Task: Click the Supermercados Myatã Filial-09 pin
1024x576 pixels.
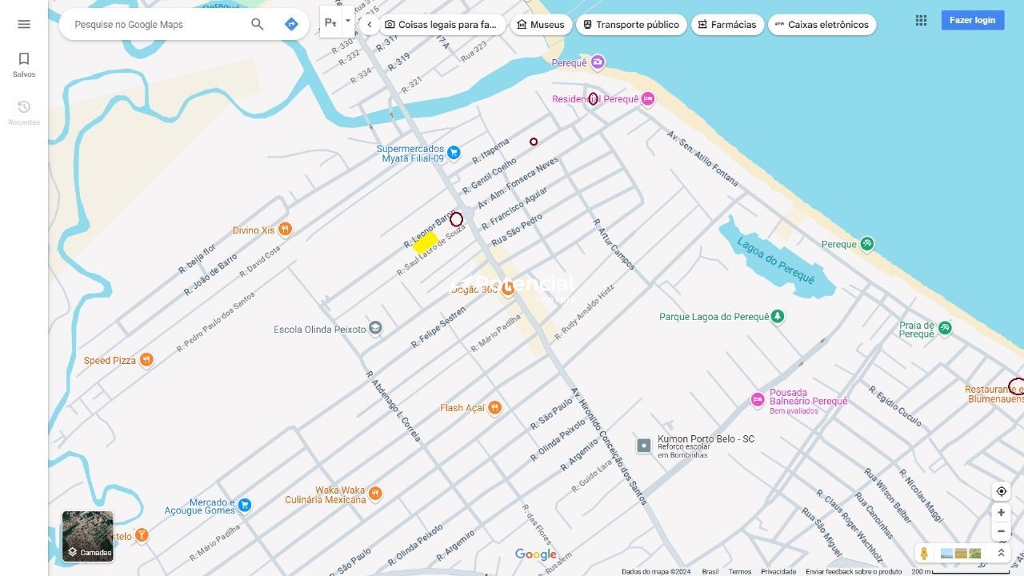Action: 454,153
